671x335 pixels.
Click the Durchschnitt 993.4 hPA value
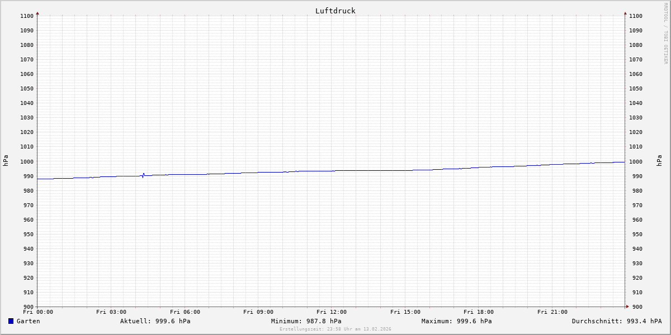[x=616, y=321]
